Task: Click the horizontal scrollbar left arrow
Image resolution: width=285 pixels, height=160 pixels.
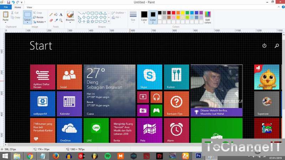Action: coord(6,145)
